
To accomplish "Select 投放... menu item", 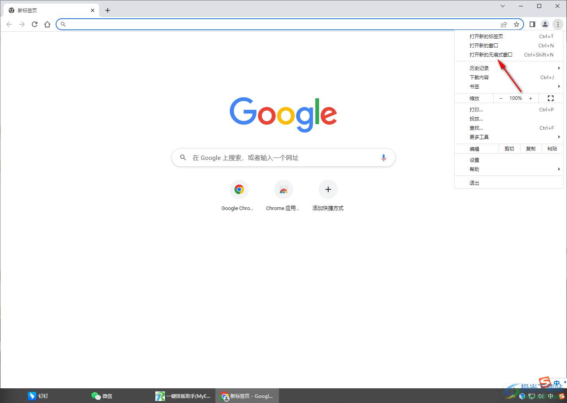I will coord(509,119).
